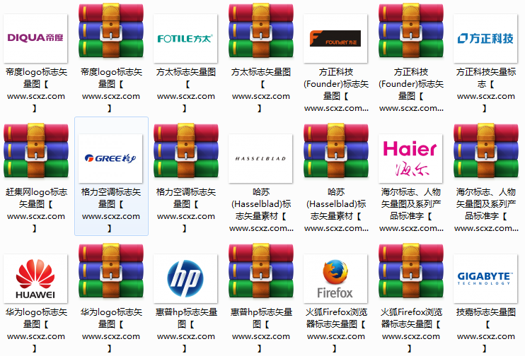
Task: Select the Founder logo image with the orange F
Action: [x=336, y=38]
